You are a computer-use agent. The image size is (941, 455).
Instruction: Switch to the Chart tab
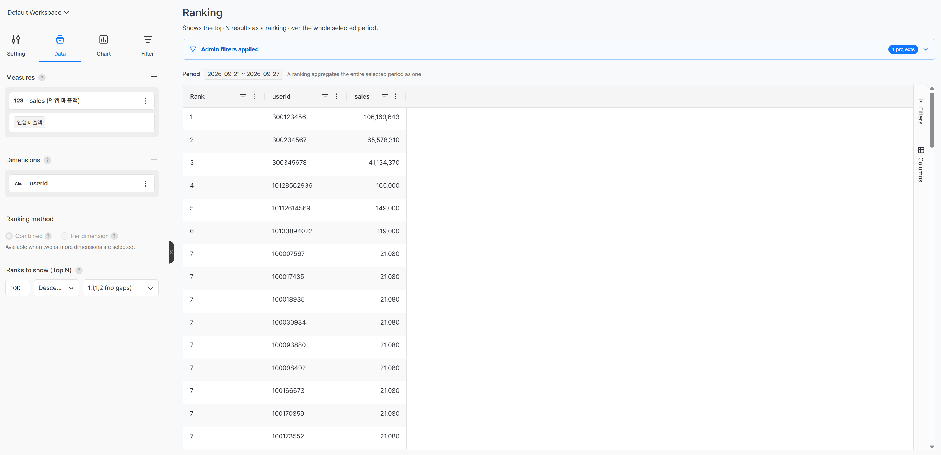point(104,46)
